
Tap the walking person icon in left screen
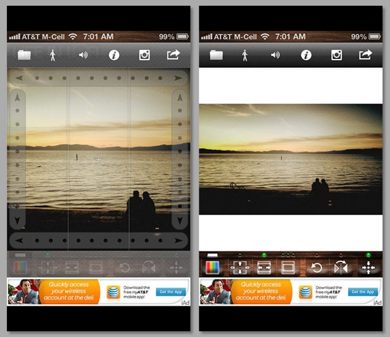coord(53,55)
